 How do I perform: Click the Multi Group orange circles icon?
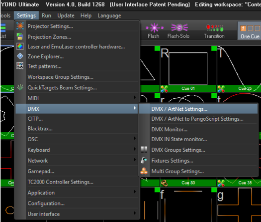(144, 171)
